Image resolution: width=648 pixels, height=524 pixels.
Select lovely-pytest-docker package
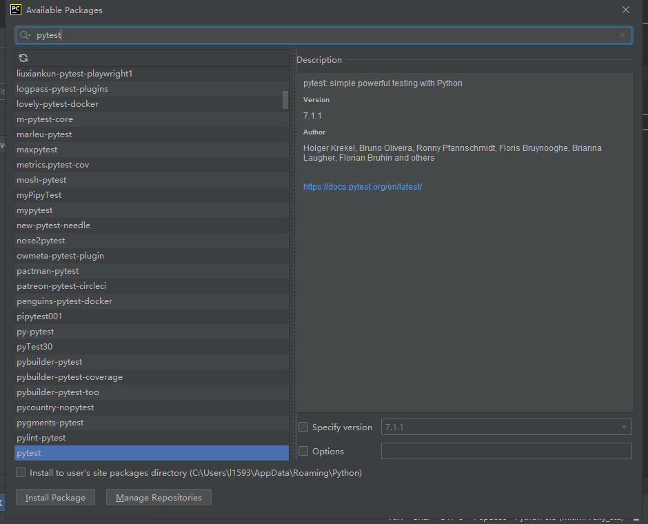tap(152, 104)
